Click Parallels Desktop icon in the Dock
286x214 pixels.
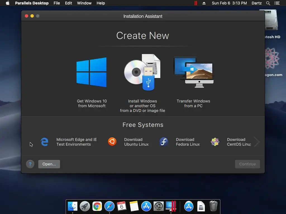tap(171, 206)
